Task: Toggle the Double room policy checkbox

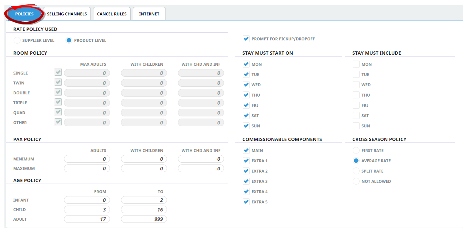Action: (58, 92)
